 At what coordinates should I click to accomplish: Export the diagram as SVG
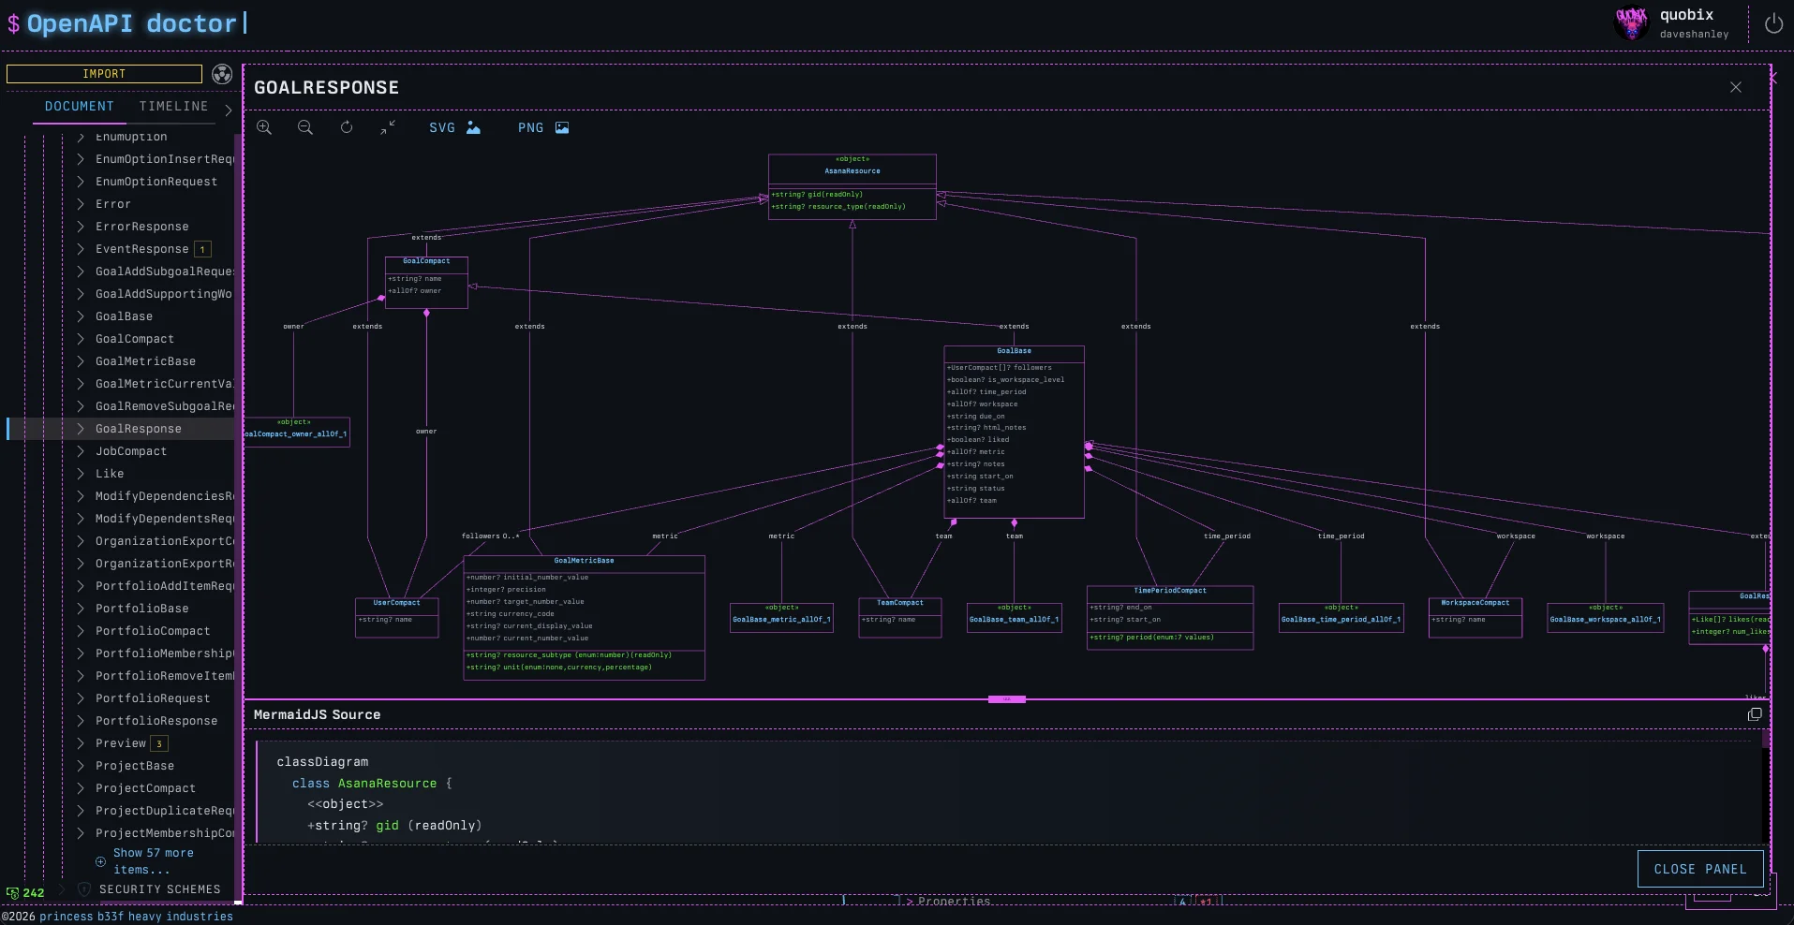[x=454, y=128]
